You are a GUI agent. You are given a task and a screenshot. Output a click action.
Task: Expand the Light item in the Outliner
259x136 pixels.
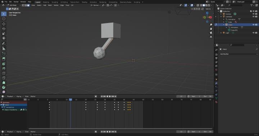click(x=221, y=33)
